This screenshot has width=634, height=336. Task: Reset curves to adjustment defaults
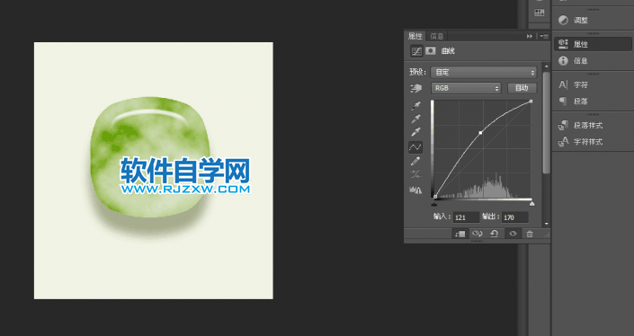pyautogui.click(x=494, y=234)
